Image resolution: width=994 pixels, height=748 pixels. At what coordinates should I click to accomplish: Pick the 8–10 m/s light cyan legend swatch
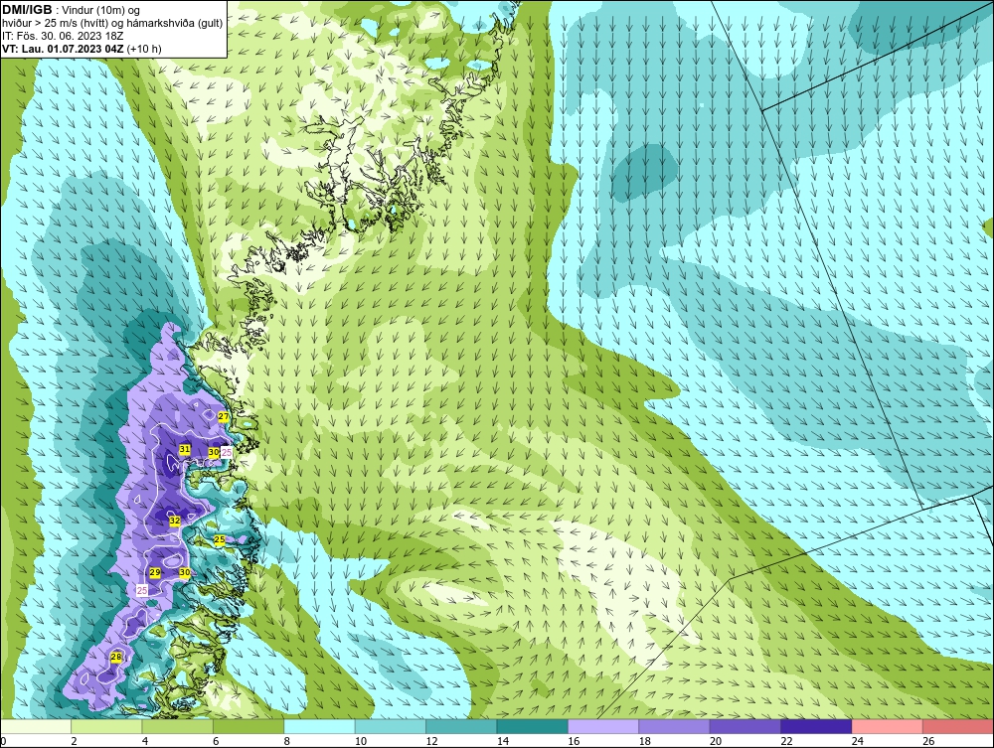tap(319, 726)
